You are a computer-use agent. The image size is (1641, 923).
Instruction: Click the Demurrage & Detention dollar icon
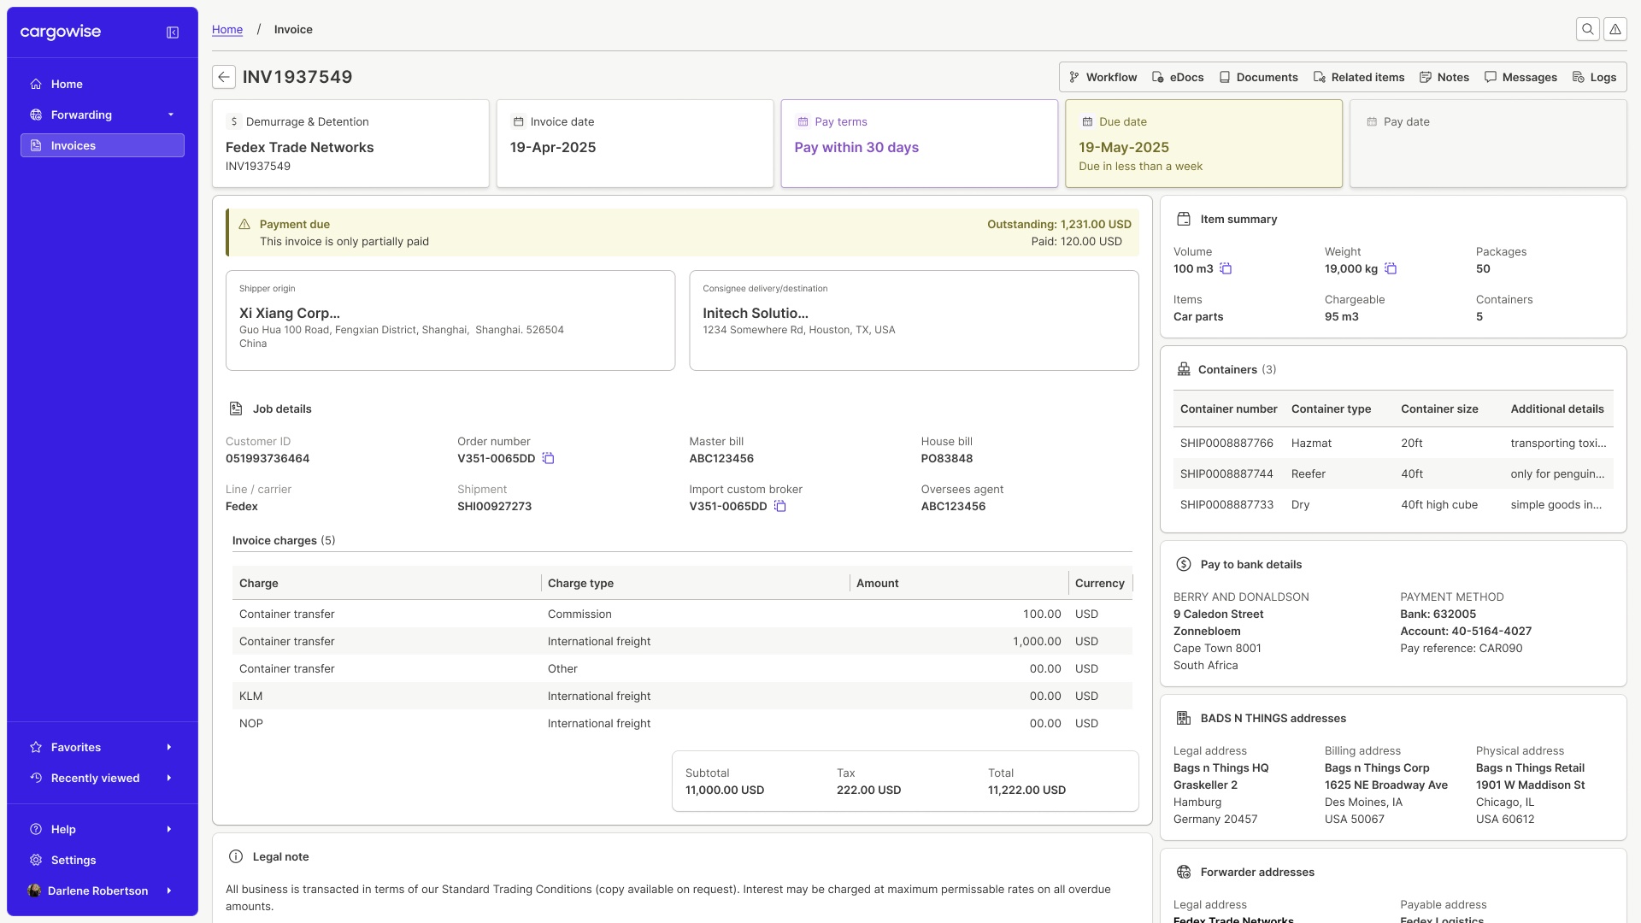(233, 121)
